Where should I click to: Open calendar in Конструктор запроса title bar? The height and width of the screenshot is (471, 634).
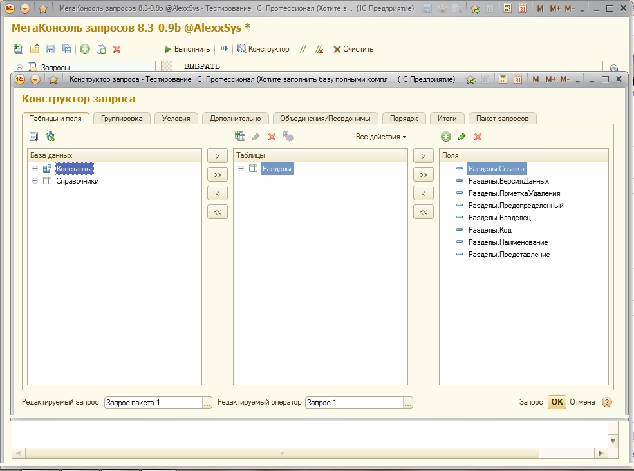pos(518,79)
